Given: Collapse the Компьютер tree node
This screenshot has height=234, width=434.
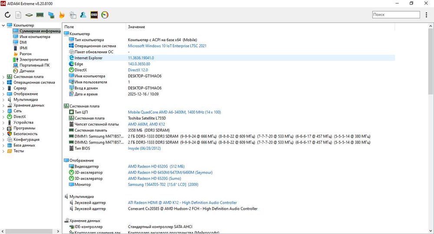Looking at the screenshot, I should tap(3, 25).
